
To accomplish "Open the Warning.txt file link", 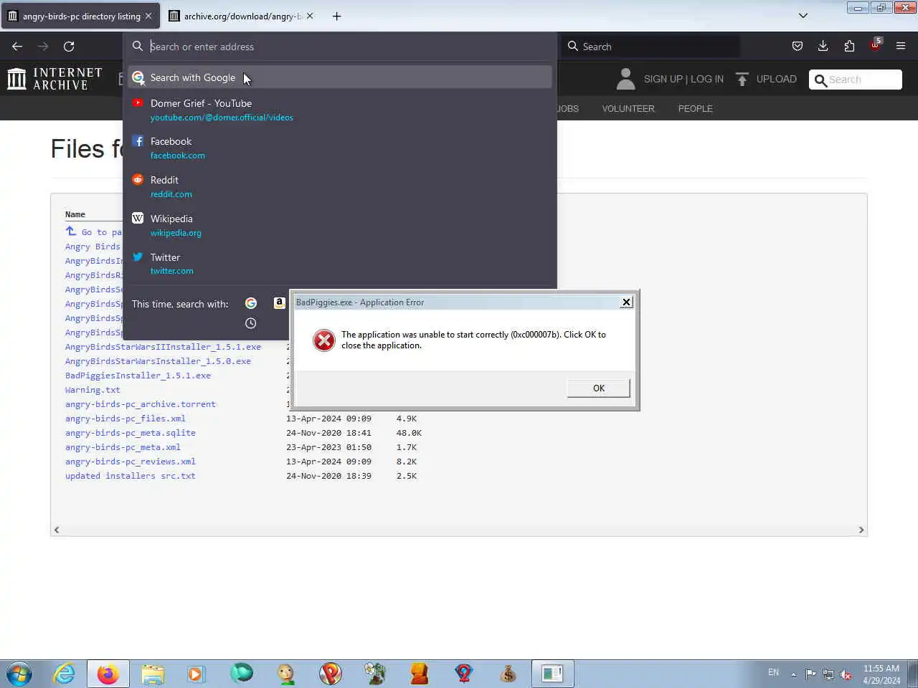I will (93, 390).
